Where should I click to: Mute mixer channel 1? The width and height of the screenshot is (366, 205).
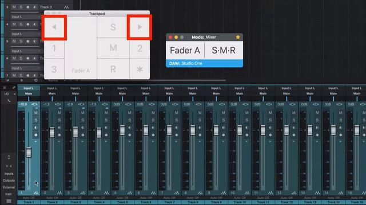click(x=35, y=113)
